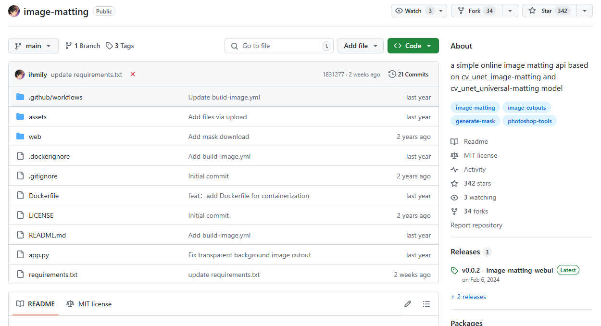Click the ihmily commit author avatar
Screen dimensions: 601x326
tap(20, 75)
